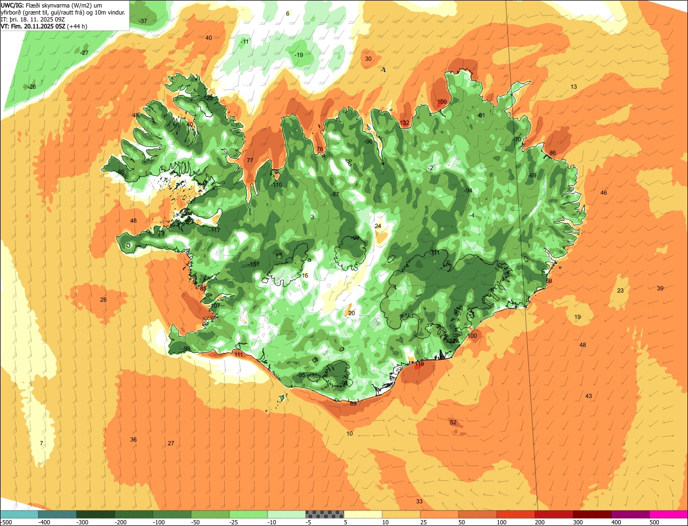Select the '76' value in the northern fjord

pyautogui.click(x=320, y=150)
